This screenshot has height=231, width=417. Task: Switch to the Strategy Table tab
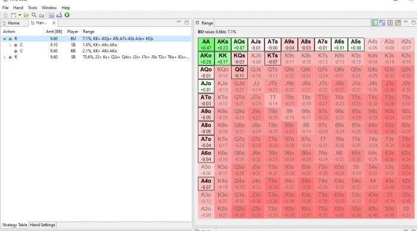[x=15, y=225]
